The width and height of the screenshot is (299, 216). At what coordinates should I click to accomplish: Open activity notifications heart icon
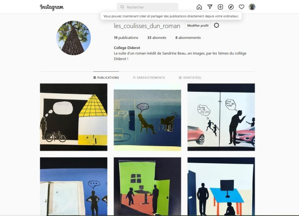[241, 7]
